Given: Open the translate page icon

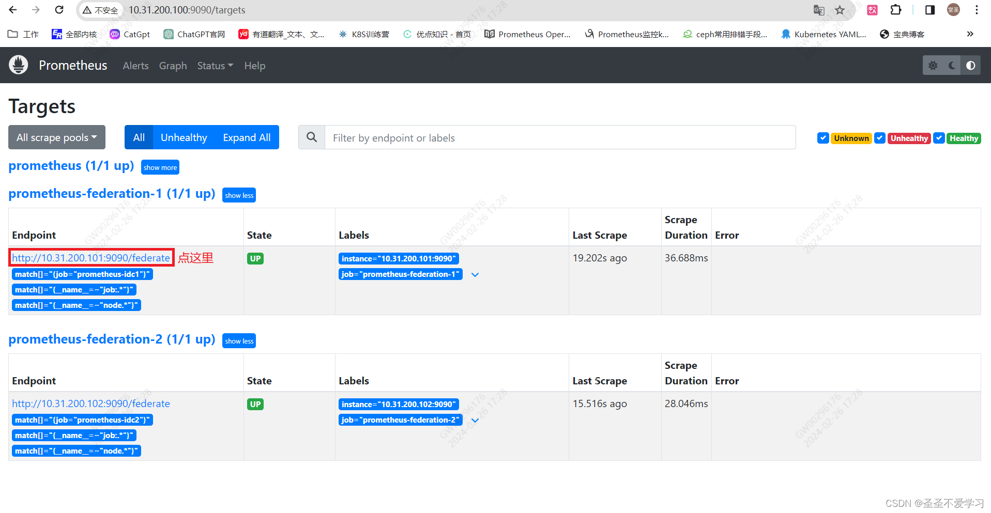Looking at the screenshot, I should coord(819,10).
